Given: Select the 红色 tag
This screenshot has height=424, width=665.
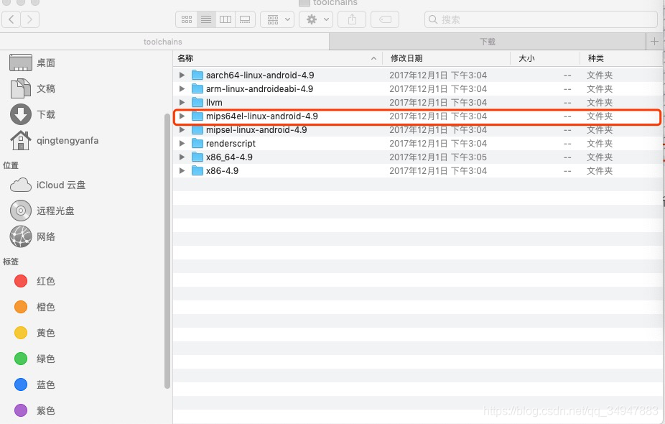Looking at the screenshot, I should (34, 281).
